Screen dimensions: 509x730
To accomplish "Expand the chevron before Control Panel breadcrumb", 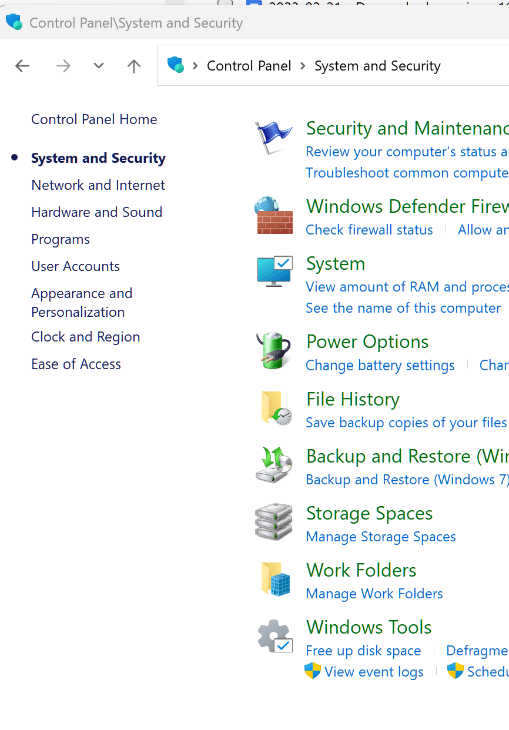I will [195, 66].
